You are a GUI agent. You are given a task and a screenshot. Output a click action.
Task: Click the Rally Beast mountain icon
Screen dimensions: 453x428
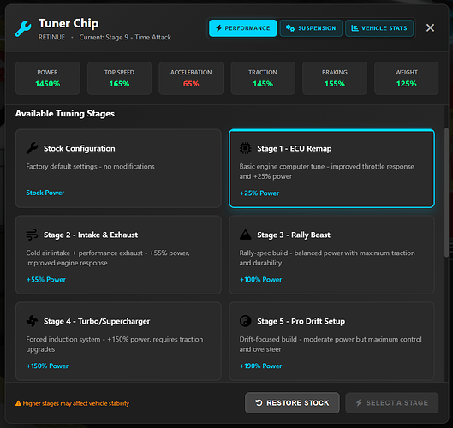click(245, 235)
